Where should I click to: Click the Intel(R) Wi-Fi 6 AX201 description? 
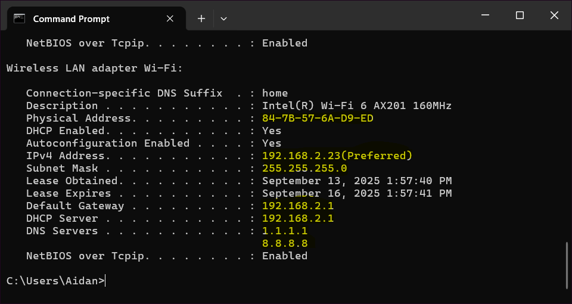point(357,106)
